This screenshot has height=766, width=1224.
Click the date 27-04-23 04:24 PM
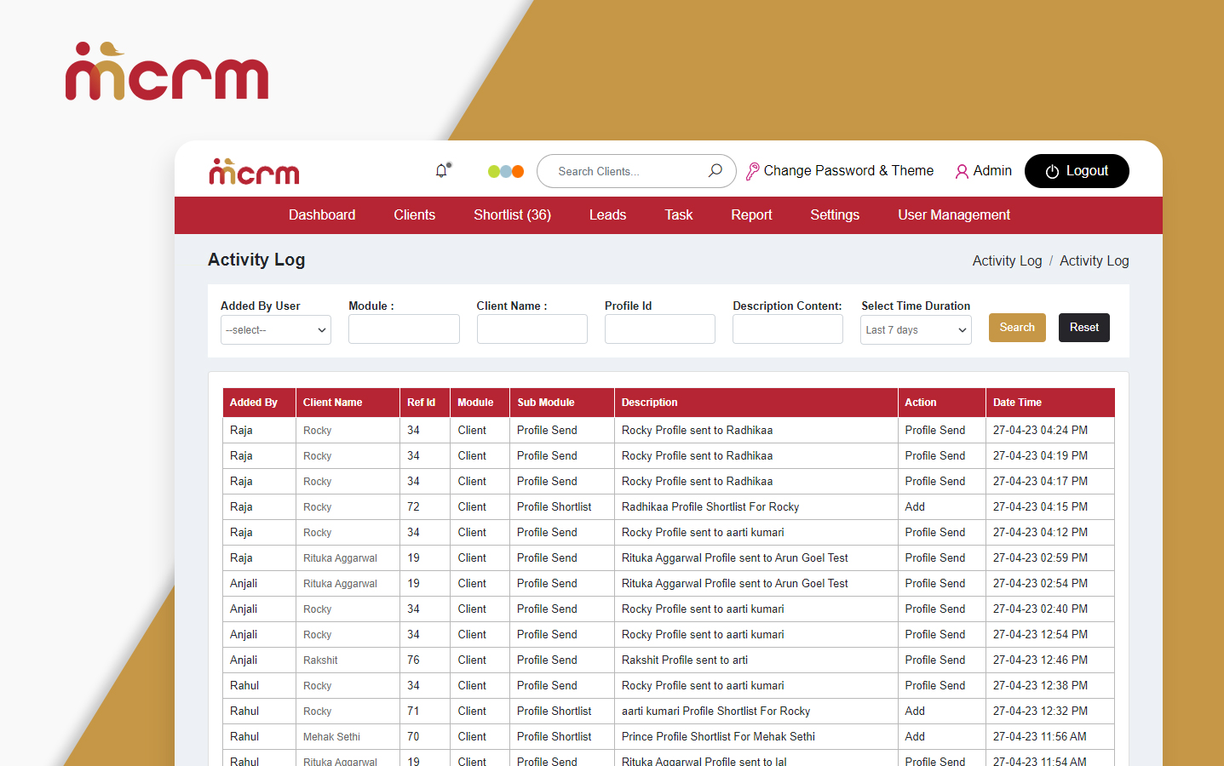coord(1040,430)
